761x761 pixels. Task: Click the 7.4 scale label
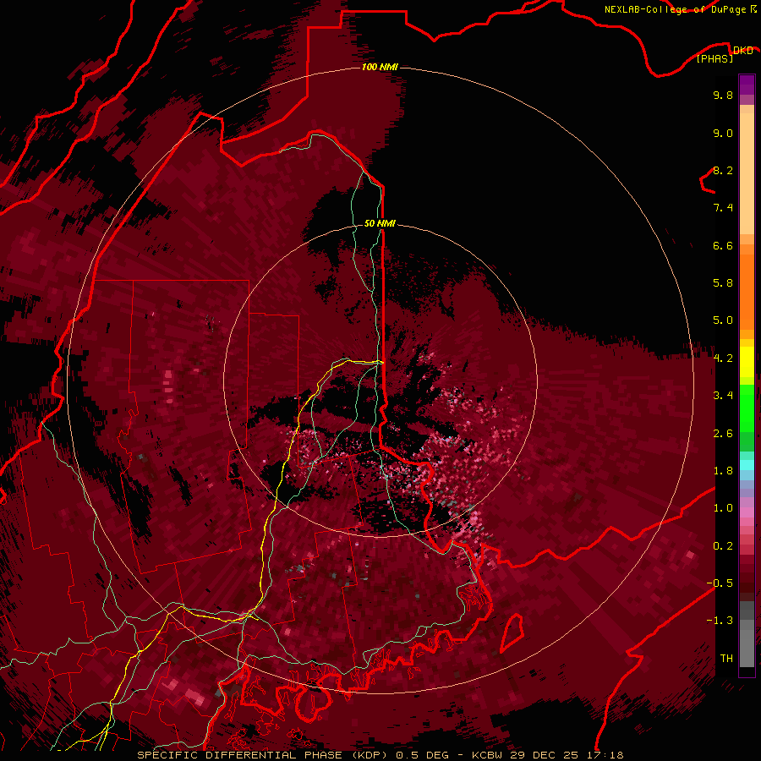(723, 208)
